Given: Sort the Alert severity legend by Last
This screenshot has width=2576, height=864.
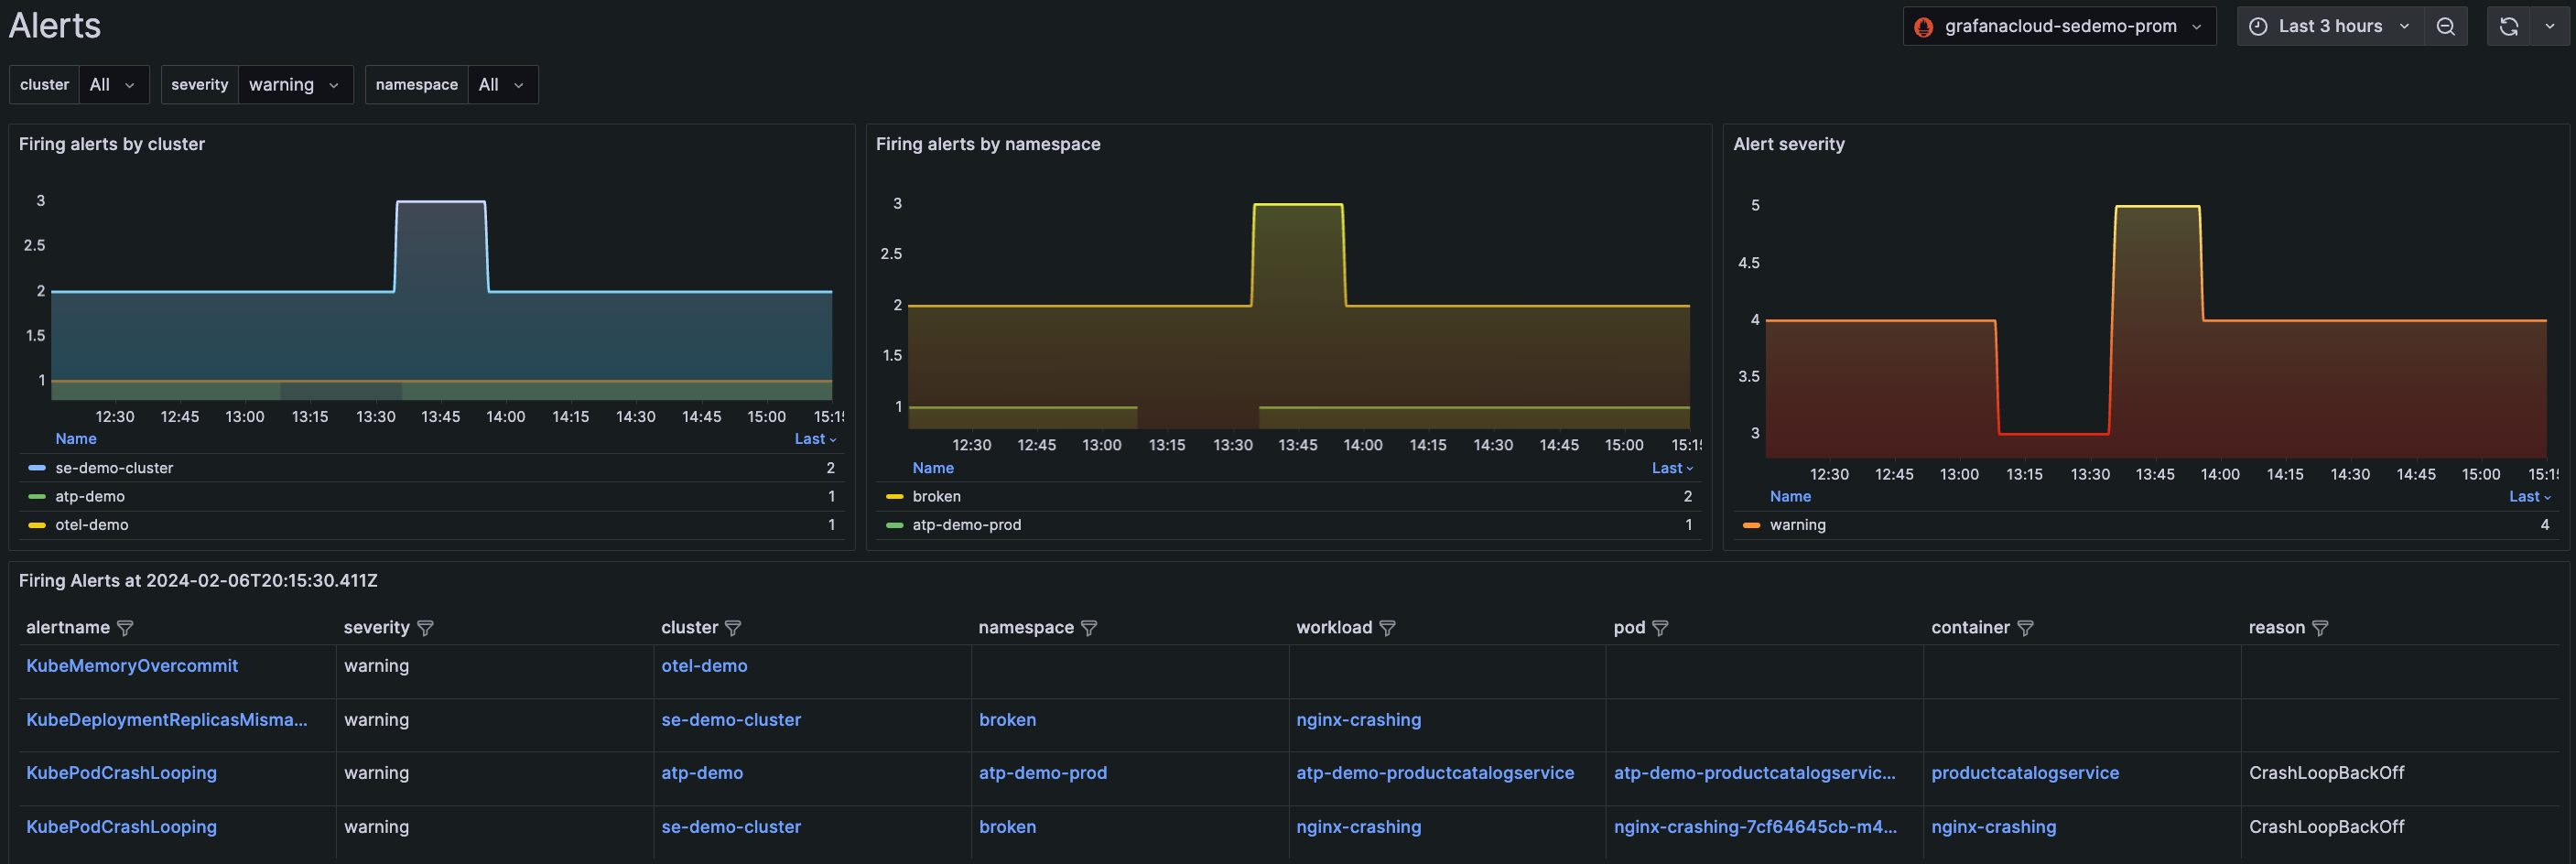Looking at the screenshot, I should (2528, 497).
